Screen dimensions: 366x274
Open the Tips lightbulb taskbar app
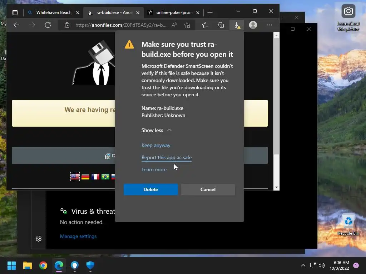[x=75, y=265]
